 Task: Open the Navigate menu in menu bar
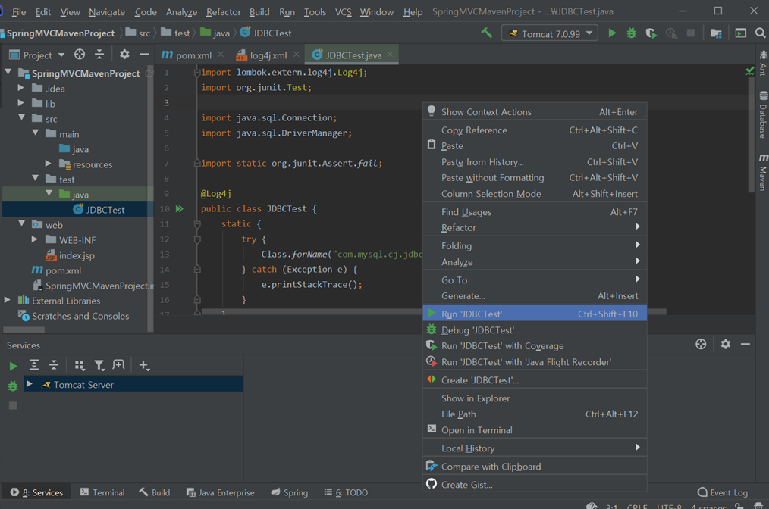(107, 12)
